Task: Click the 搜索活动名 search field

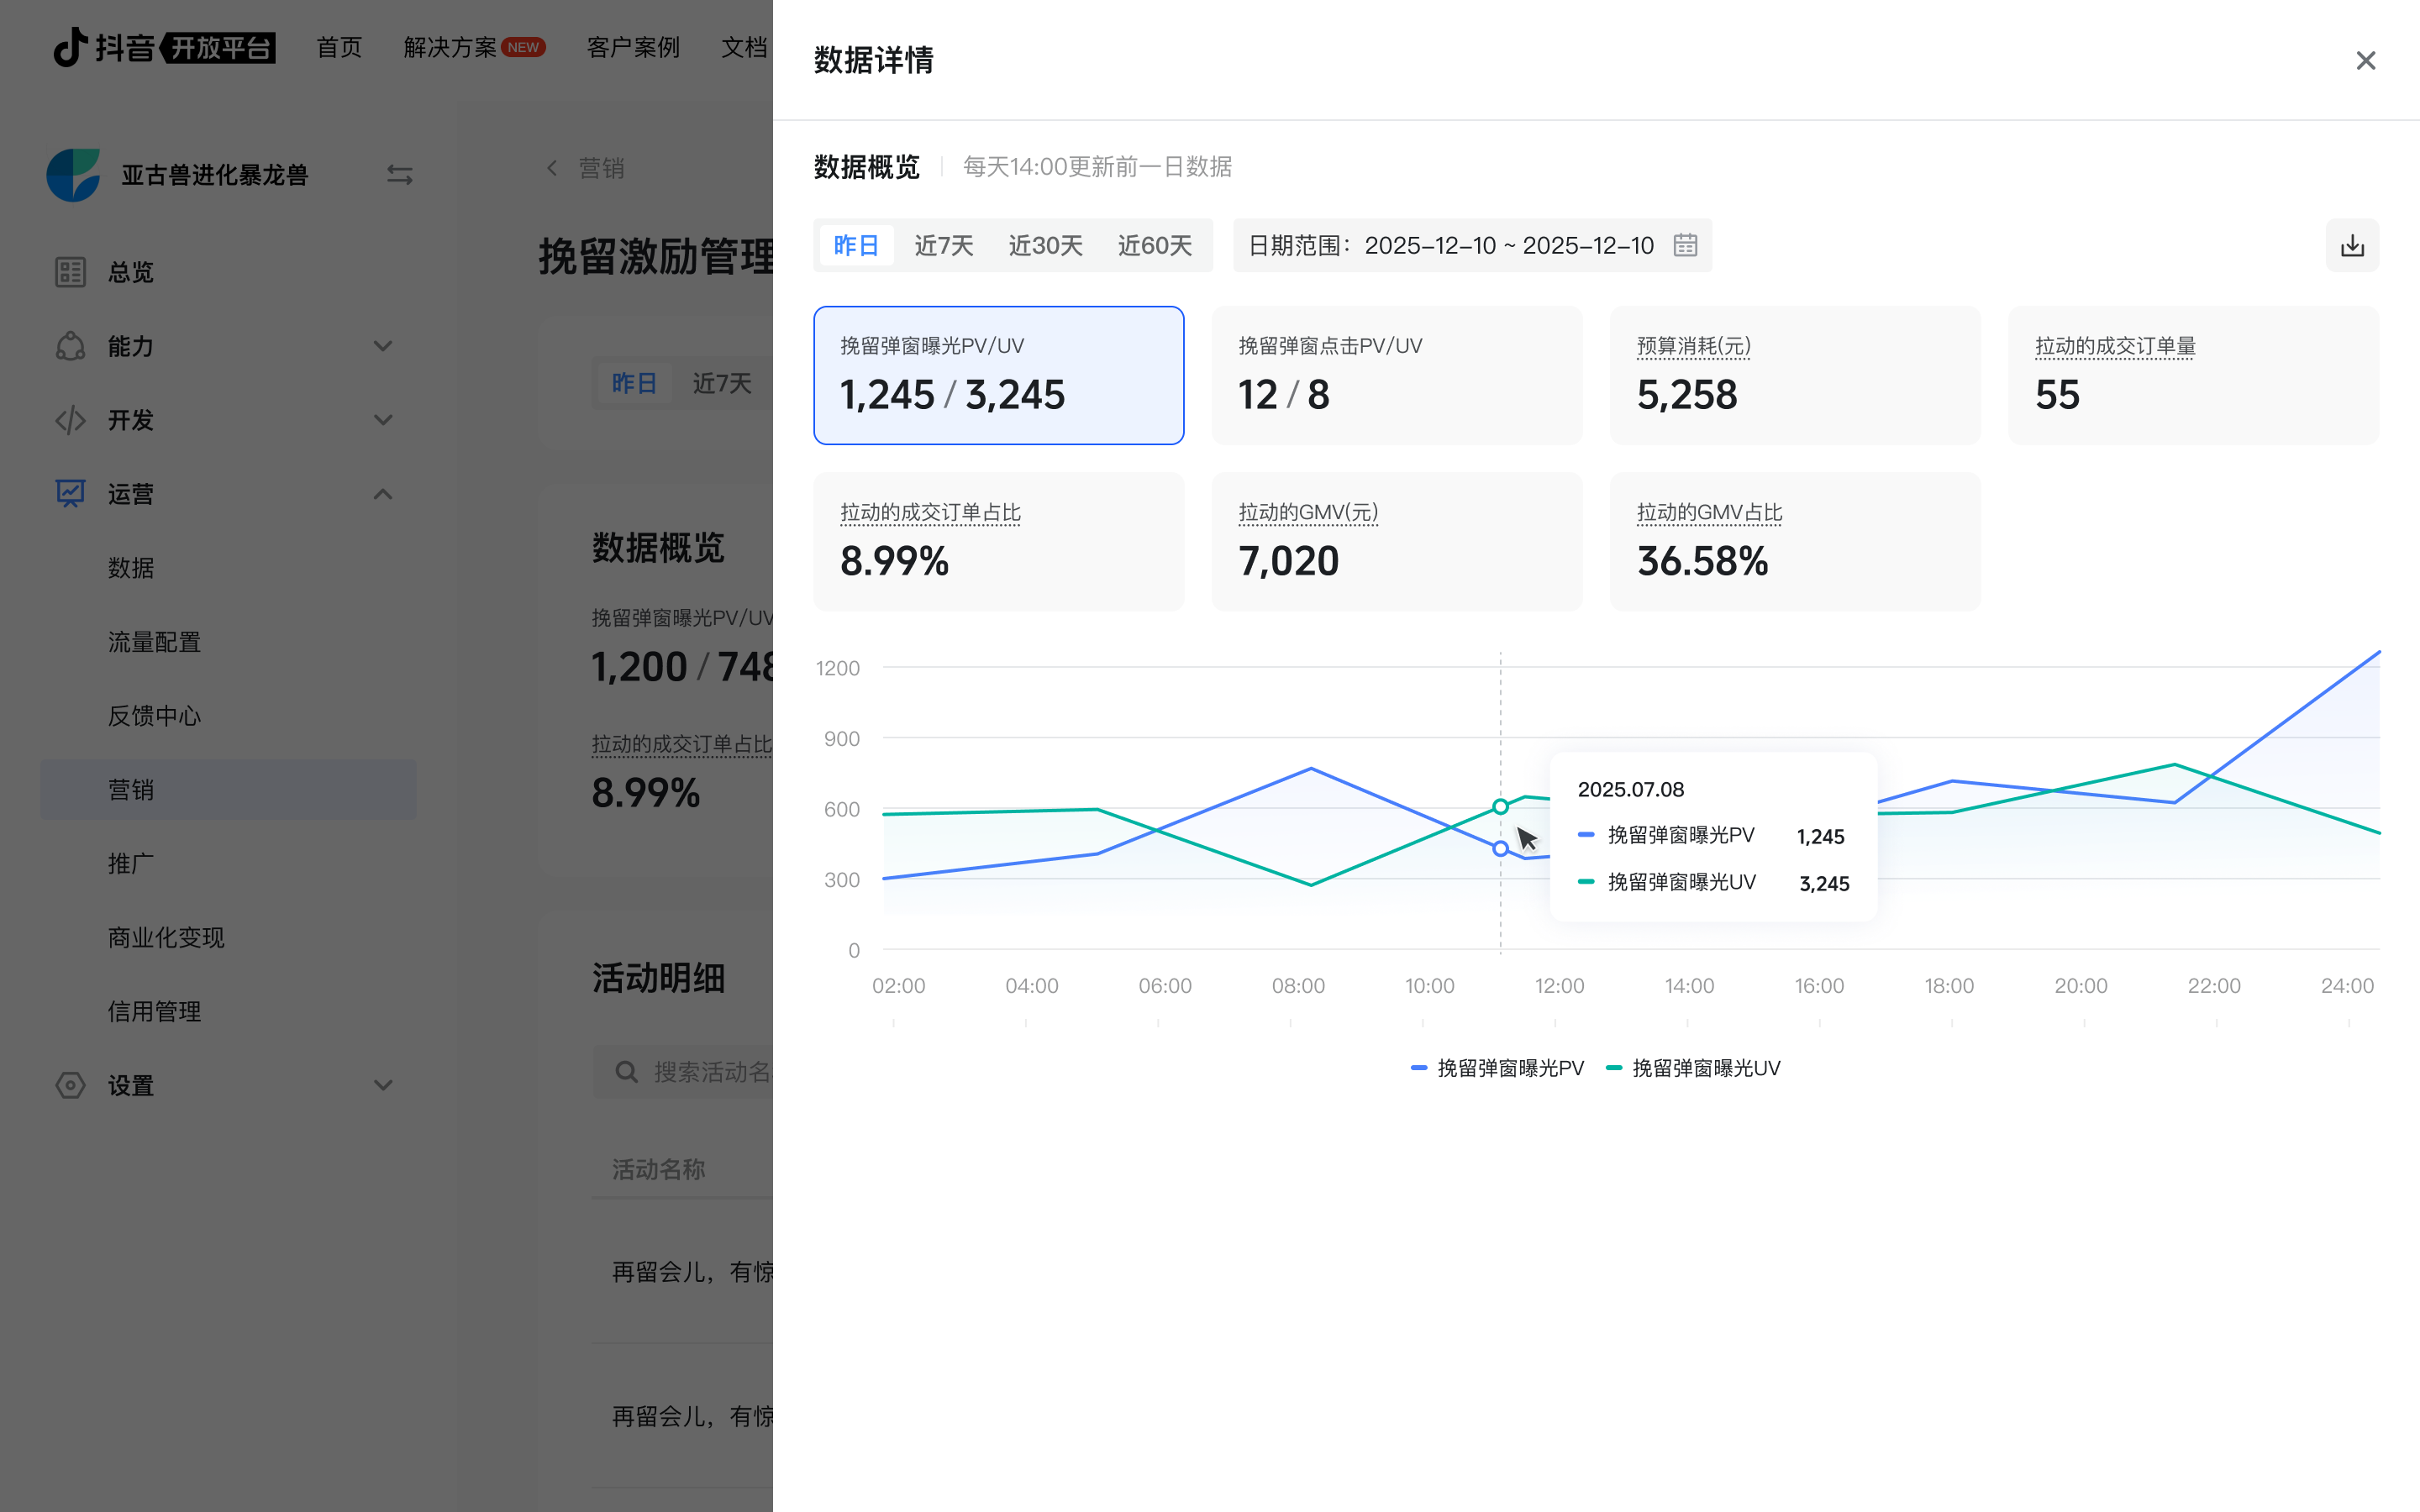Action: [683, 1072]
